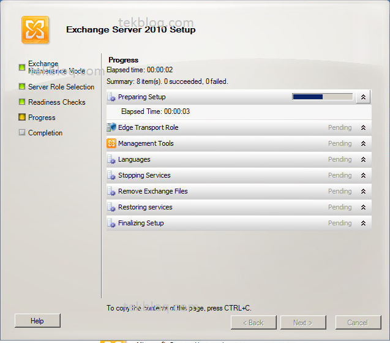Click the CTRL+C copy hint text
This screenshot has height=343, width=390.
tap(179, 308)
